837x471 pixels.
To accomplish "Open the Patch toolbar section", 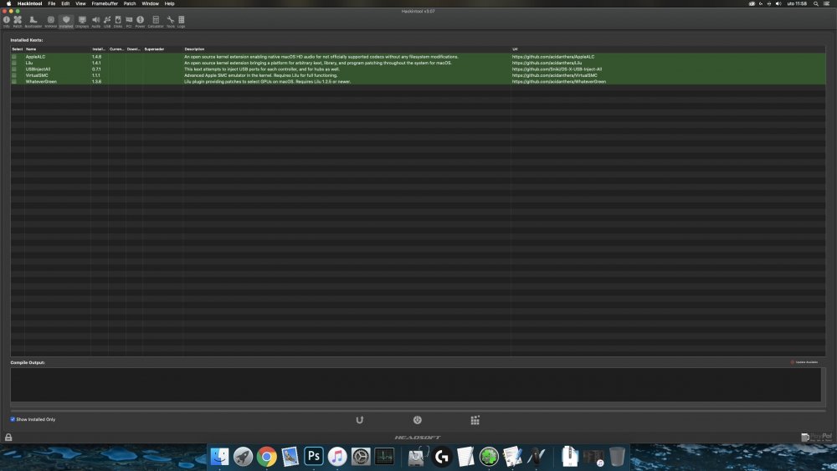I will coord(18,22).
